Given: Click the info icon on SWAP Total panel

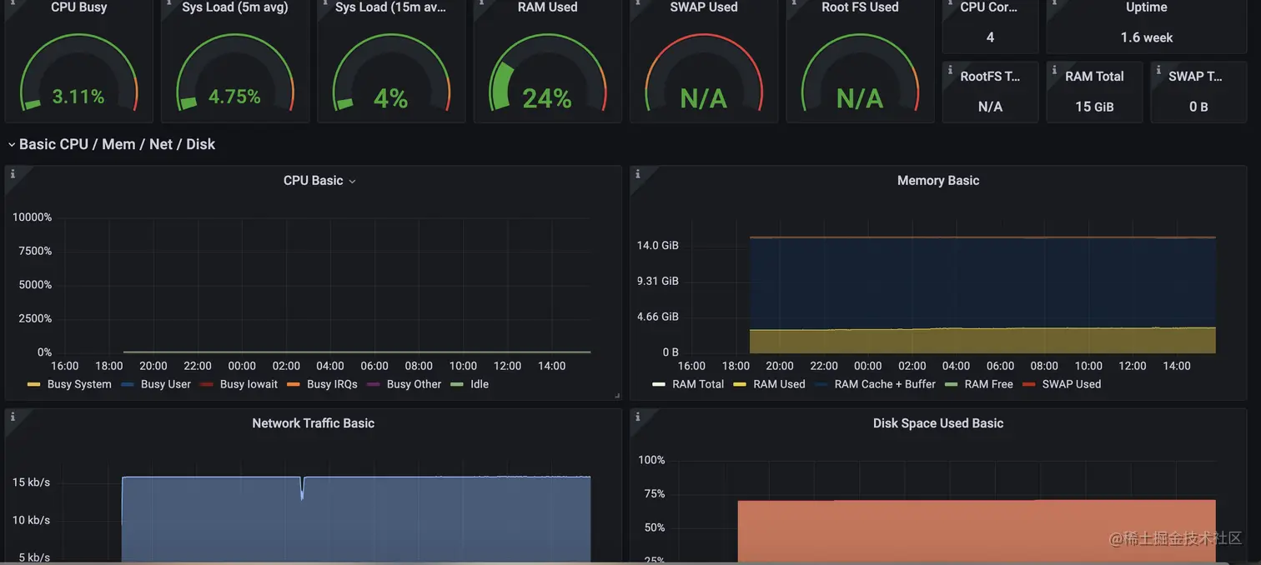Looking at the screenshot, I should tap(1158, 70).
